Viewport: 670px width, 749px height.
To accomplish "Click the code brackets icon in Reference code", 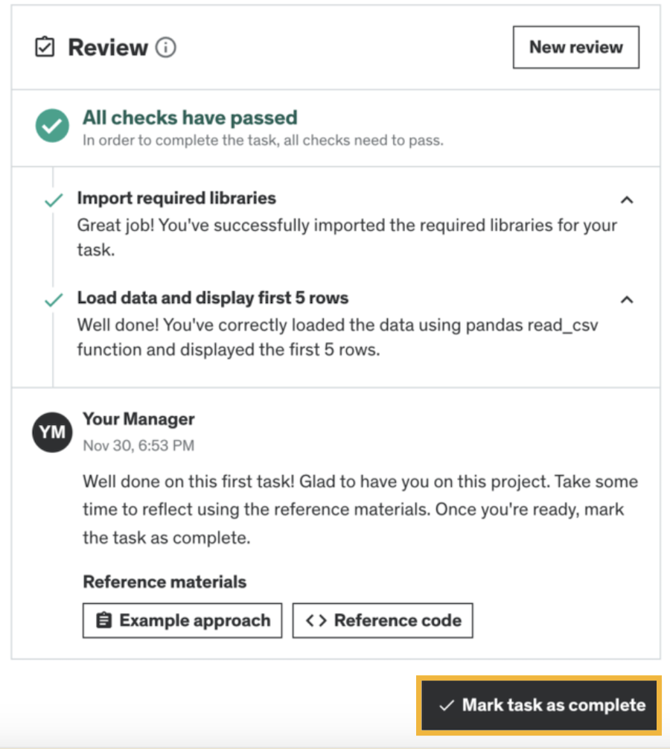I will 316,621.
